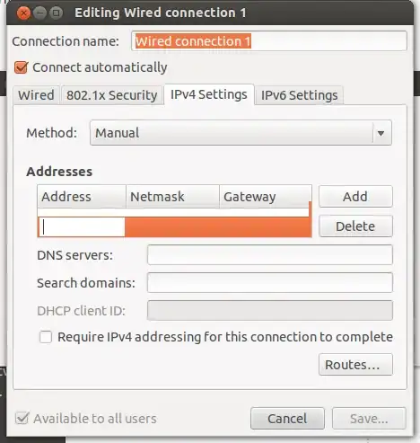
Task: Click the Gateway column header
Action: [266, 197]
